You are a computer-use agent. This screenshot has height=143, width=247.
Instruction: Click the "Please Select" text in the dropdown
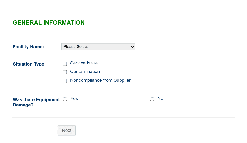pyautogui.click(x=76, y=47)
